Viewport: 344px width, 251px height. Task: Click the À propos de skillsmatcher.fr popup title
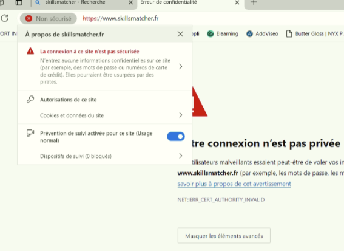click(64, 35)
